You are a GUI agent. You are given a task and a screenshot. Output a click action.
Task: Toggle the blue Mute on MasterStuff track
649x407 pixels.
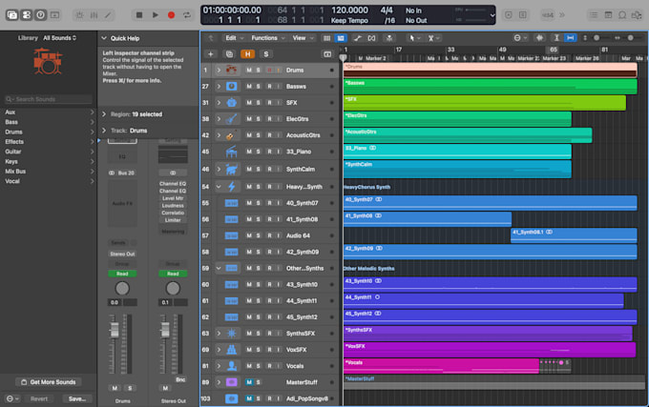[249, 382]
